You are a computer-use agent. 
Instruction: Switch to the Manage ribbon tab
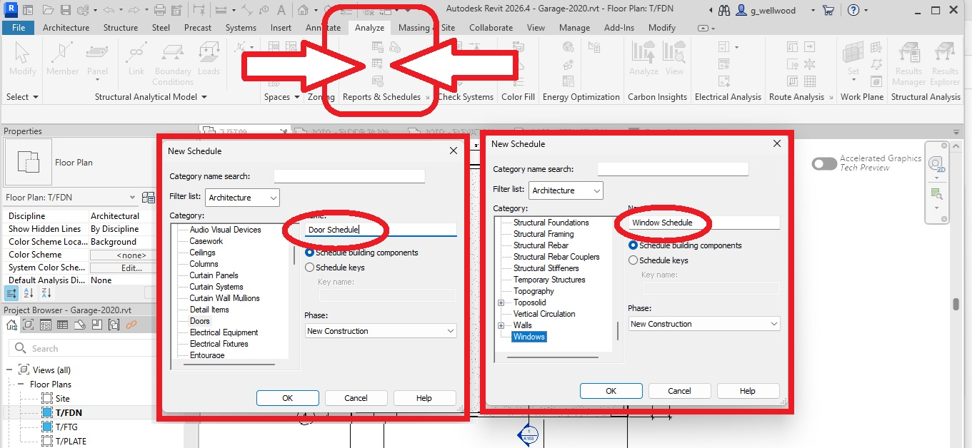pos(574,28)
